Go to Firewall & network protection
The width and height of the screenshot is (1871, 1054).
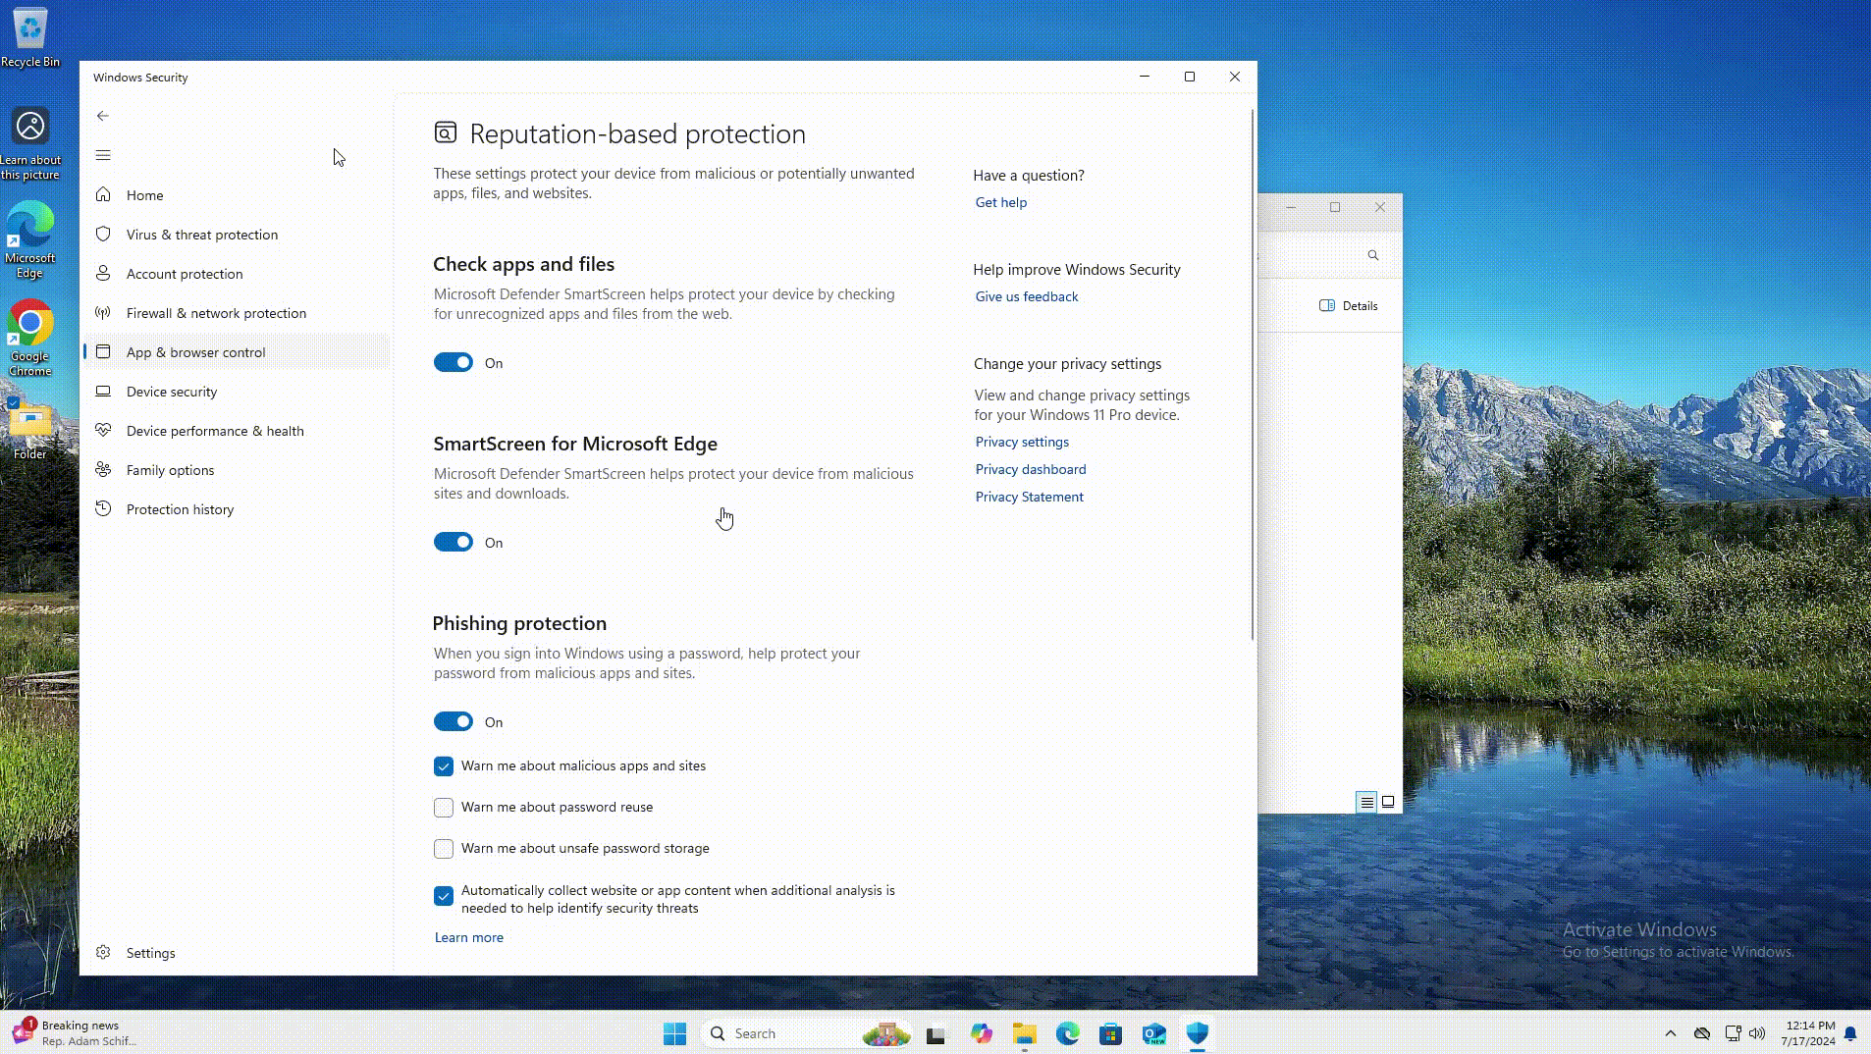(x=216, y=313)
